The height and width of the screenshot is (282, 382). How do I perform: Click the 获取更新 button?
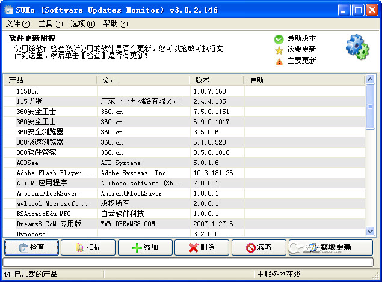pos(331,247)
